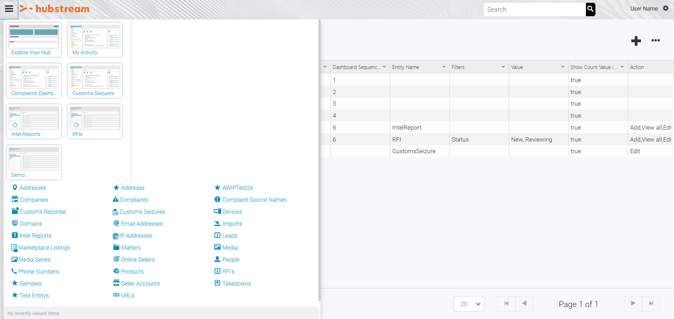Open the Explore Your Hub dashboard thumbnail
This screenshot has height=319, width=674.
tap(34, 40)
